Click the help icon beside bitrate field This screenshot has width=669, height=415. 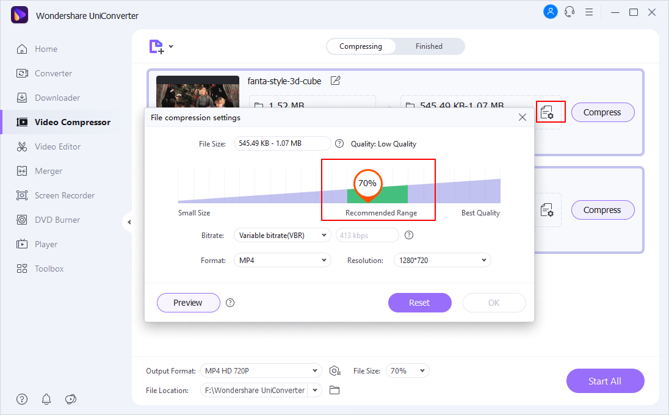coord(409,235)
